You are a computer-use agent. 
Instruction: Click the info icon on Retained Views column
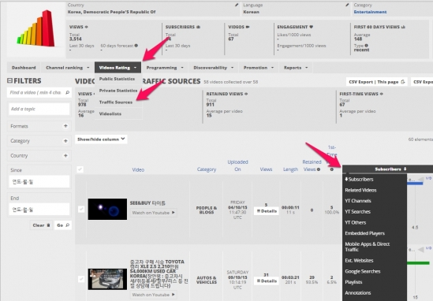click(319, 169)
